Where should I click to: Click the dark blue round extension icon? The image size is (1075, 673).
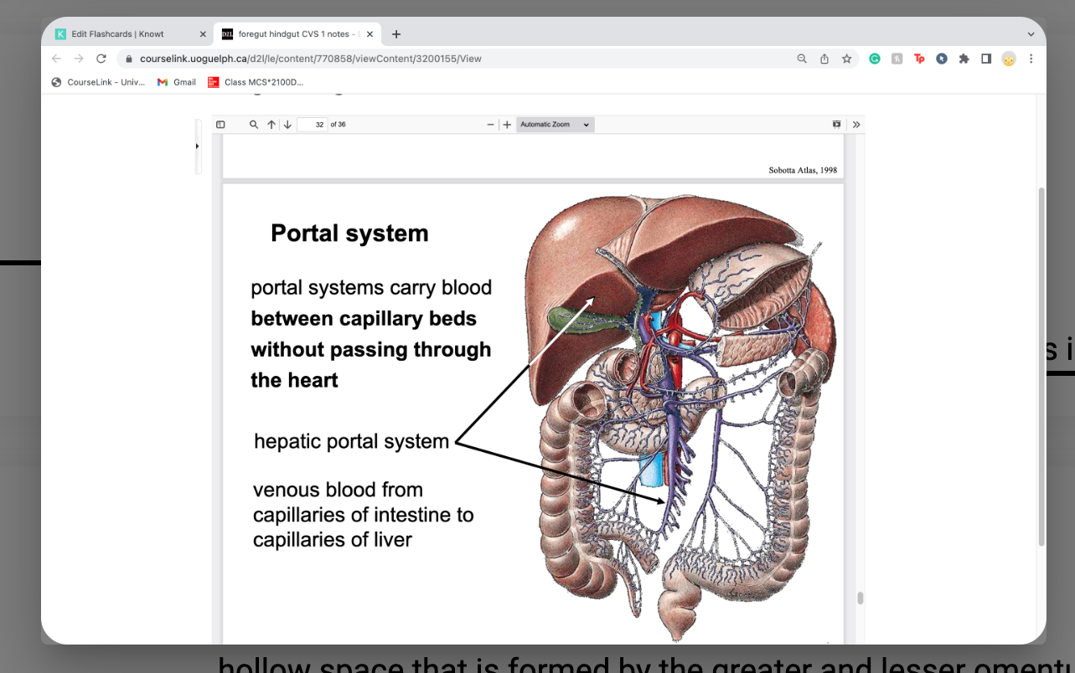pos(942,59)
